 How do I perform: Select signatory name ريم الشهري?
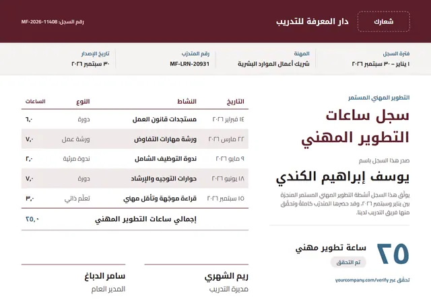click(226, 276)
